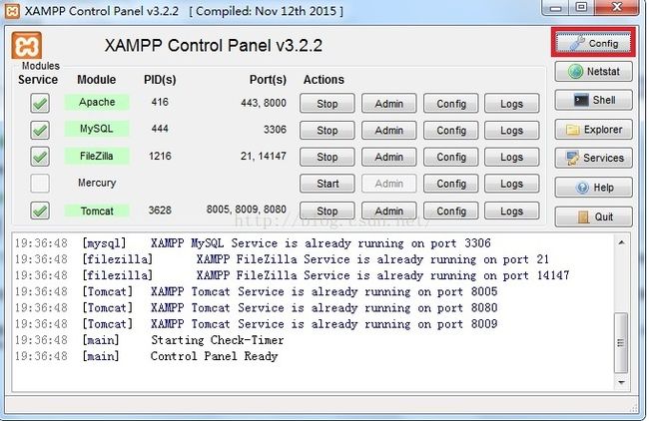
Task: Open Help from the right sidebar
Action: click(593, 188)
